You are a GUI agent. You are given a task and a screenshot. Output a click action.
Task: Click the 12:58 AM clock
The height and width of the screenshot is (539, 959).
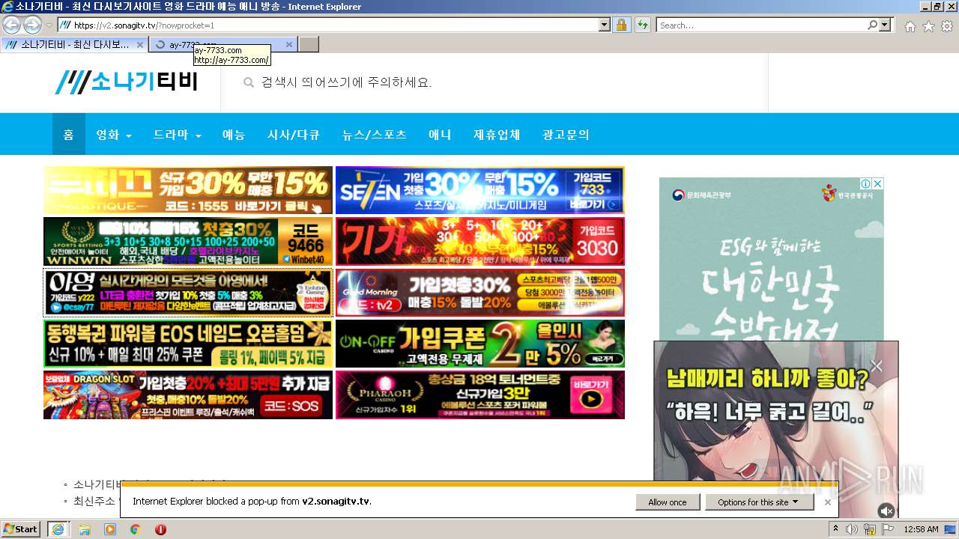point(921,529)
